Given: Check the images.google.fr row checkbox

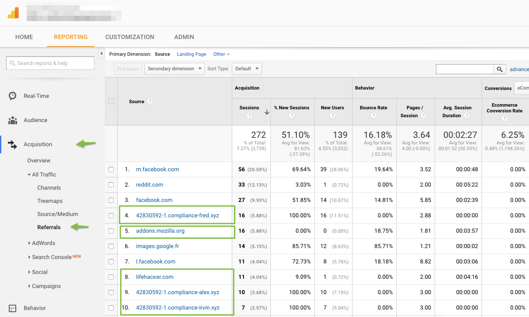Looking at the screenshot, I should coord(111,246).
